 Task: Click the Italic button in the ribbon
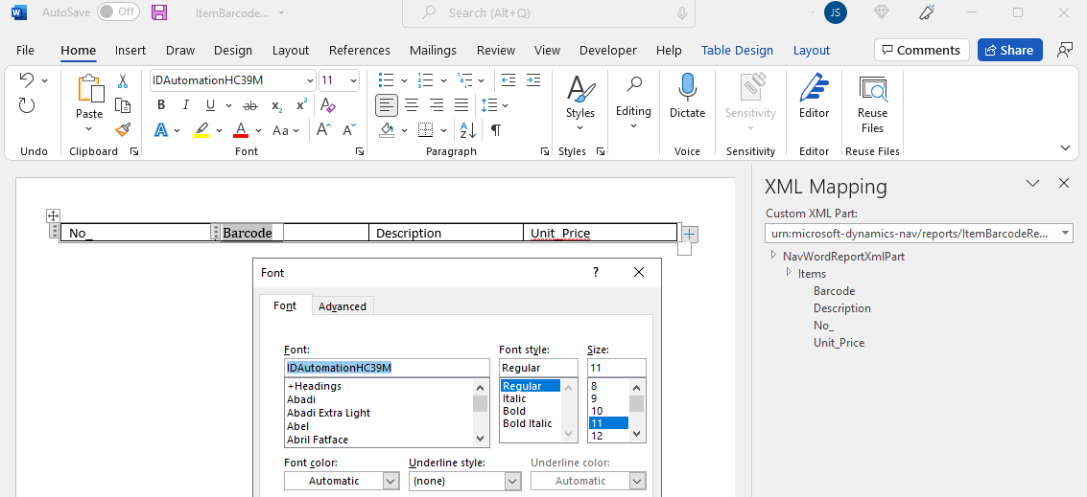(x=185, y=105)
